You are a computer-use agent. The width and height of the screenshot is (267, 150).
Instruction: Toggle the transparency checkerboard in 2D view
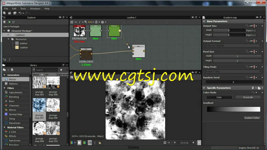[x=79, y=143]
